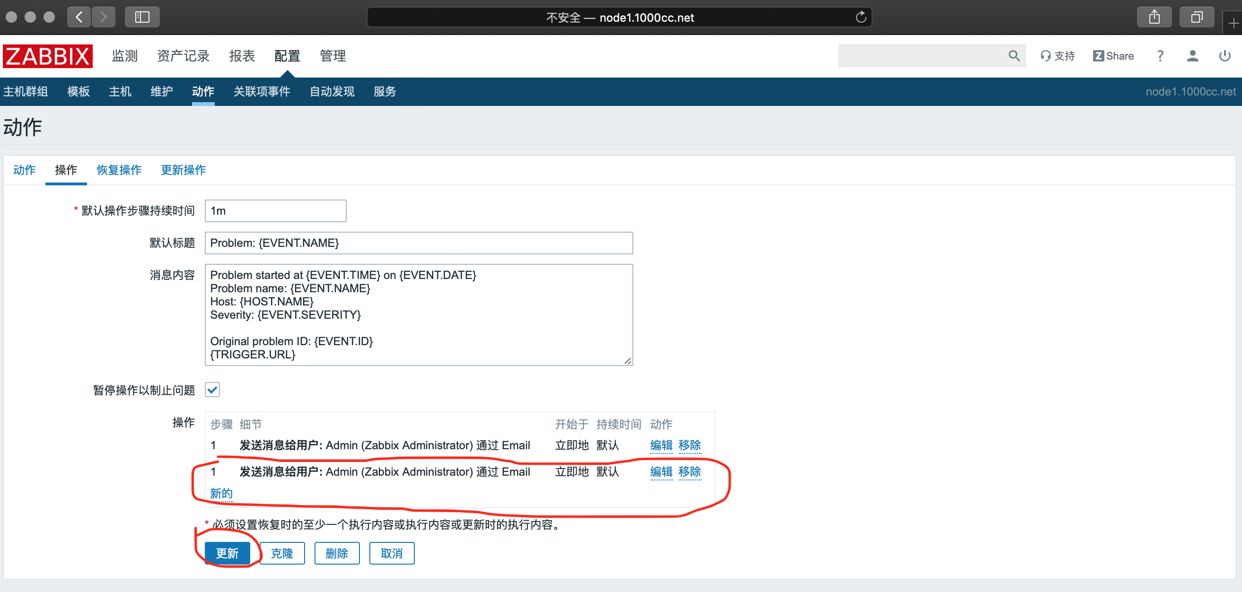Open the user profile icon
Screen dimensions: 1242x592
pyautogui.click(x=1192, y=56)
